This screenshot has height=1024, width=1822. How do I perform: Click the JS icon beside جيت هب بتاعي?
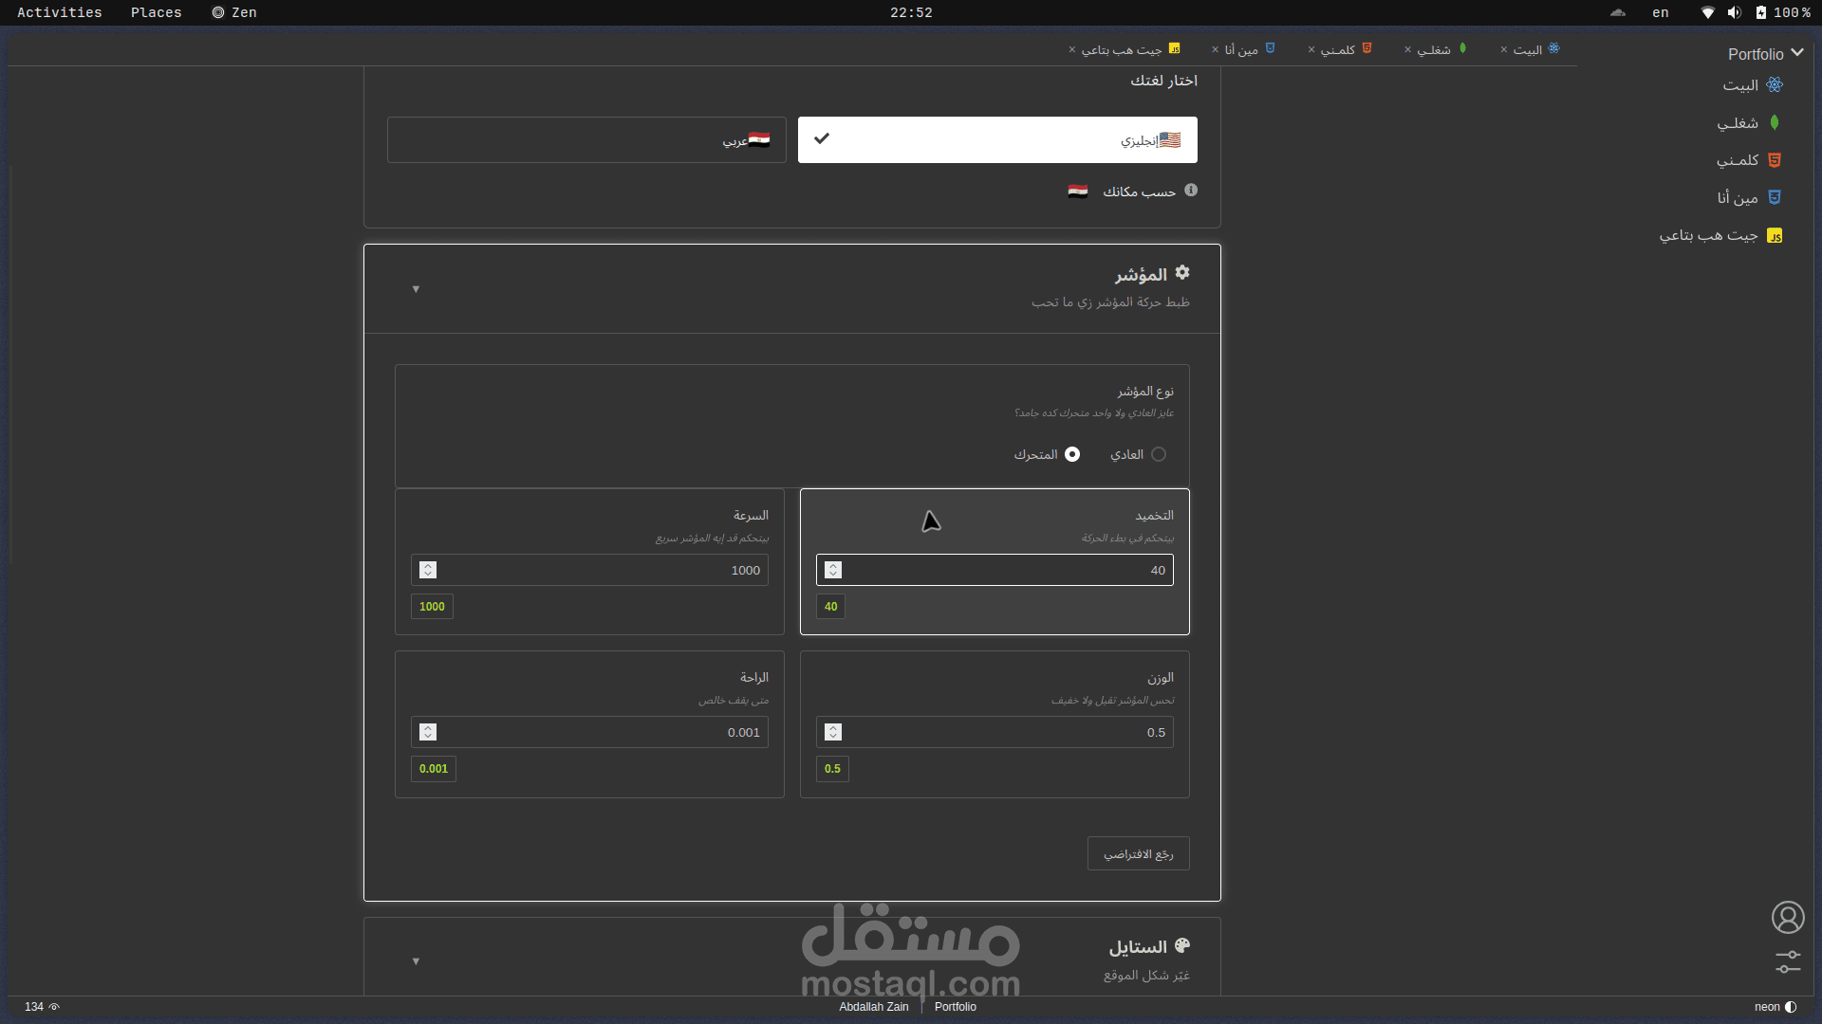[x=1775, y=236]
